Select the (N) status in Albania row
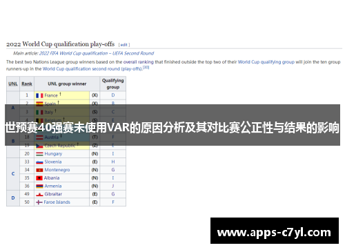 pyautogui.click(x=95, y=178)
